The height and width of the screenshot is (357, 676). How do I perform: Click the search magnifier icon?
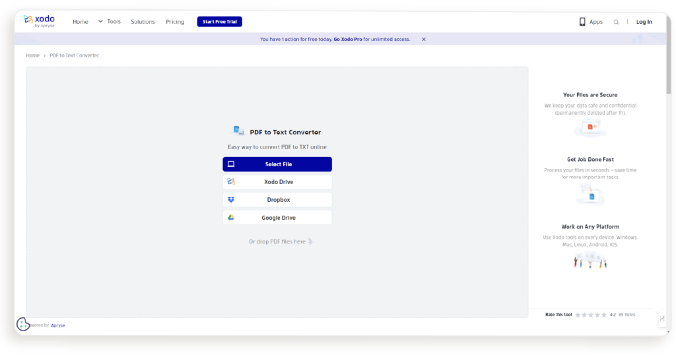tap(616, 22)
